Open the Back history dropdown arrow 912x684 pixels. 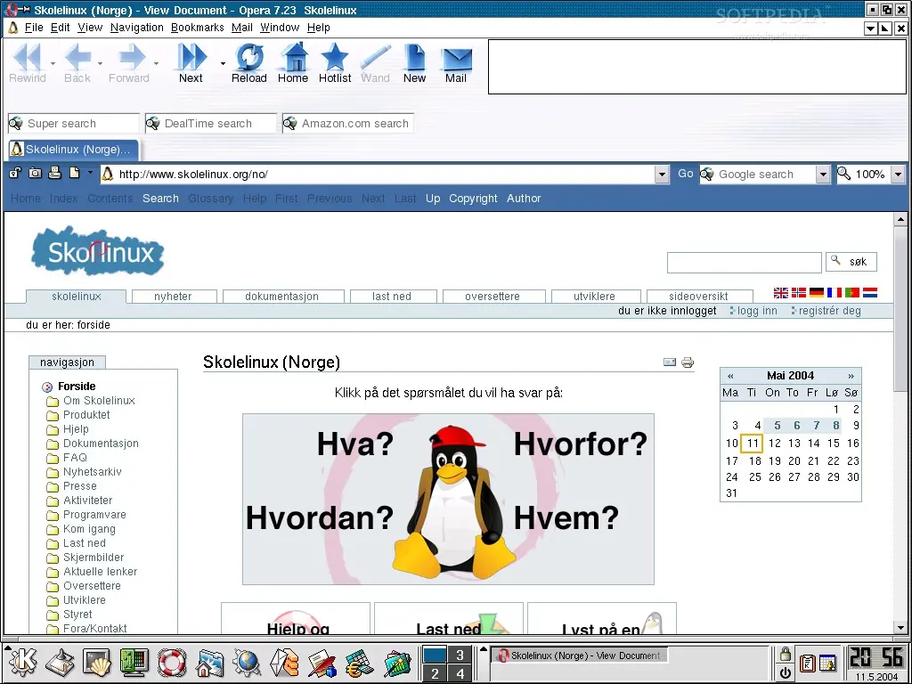point(100,63)
